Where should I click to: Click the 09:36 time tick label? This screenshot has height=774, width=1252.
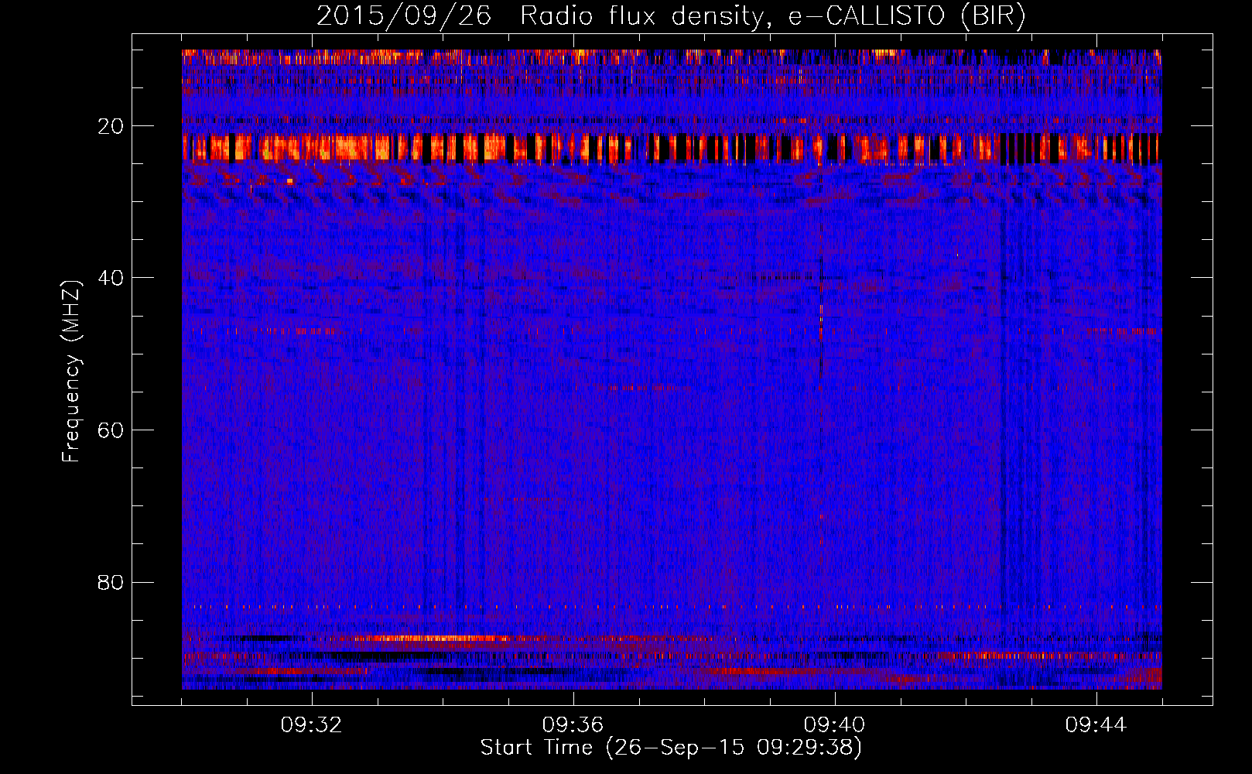573,725
